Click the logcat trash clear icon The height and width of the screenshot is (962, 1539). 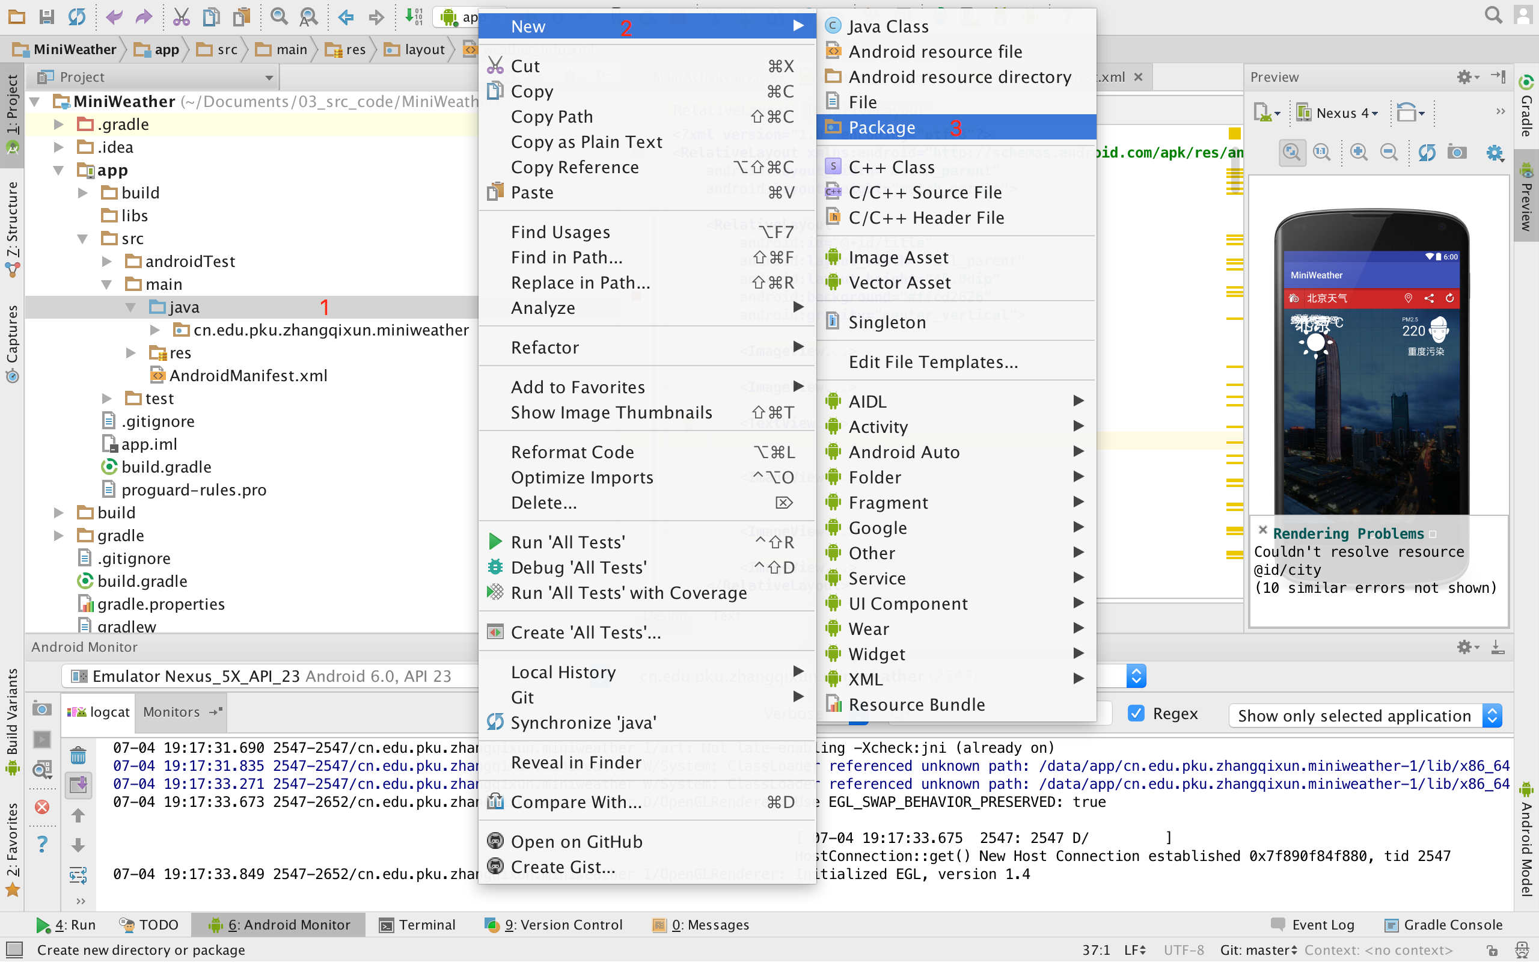tap(78, 756)
